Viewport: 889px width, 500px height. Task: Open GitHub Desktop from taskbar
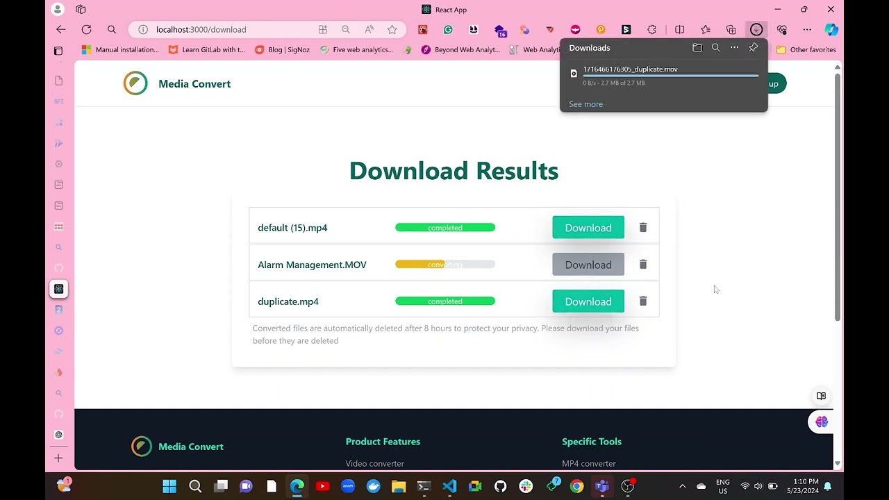pyautogui.click(x=501, y=486)
